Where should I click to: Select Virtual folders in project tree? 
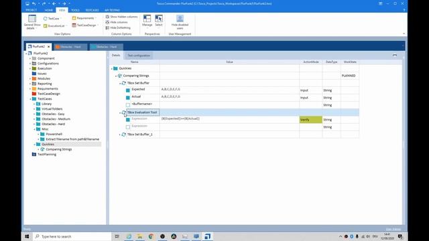pos(52,108)
